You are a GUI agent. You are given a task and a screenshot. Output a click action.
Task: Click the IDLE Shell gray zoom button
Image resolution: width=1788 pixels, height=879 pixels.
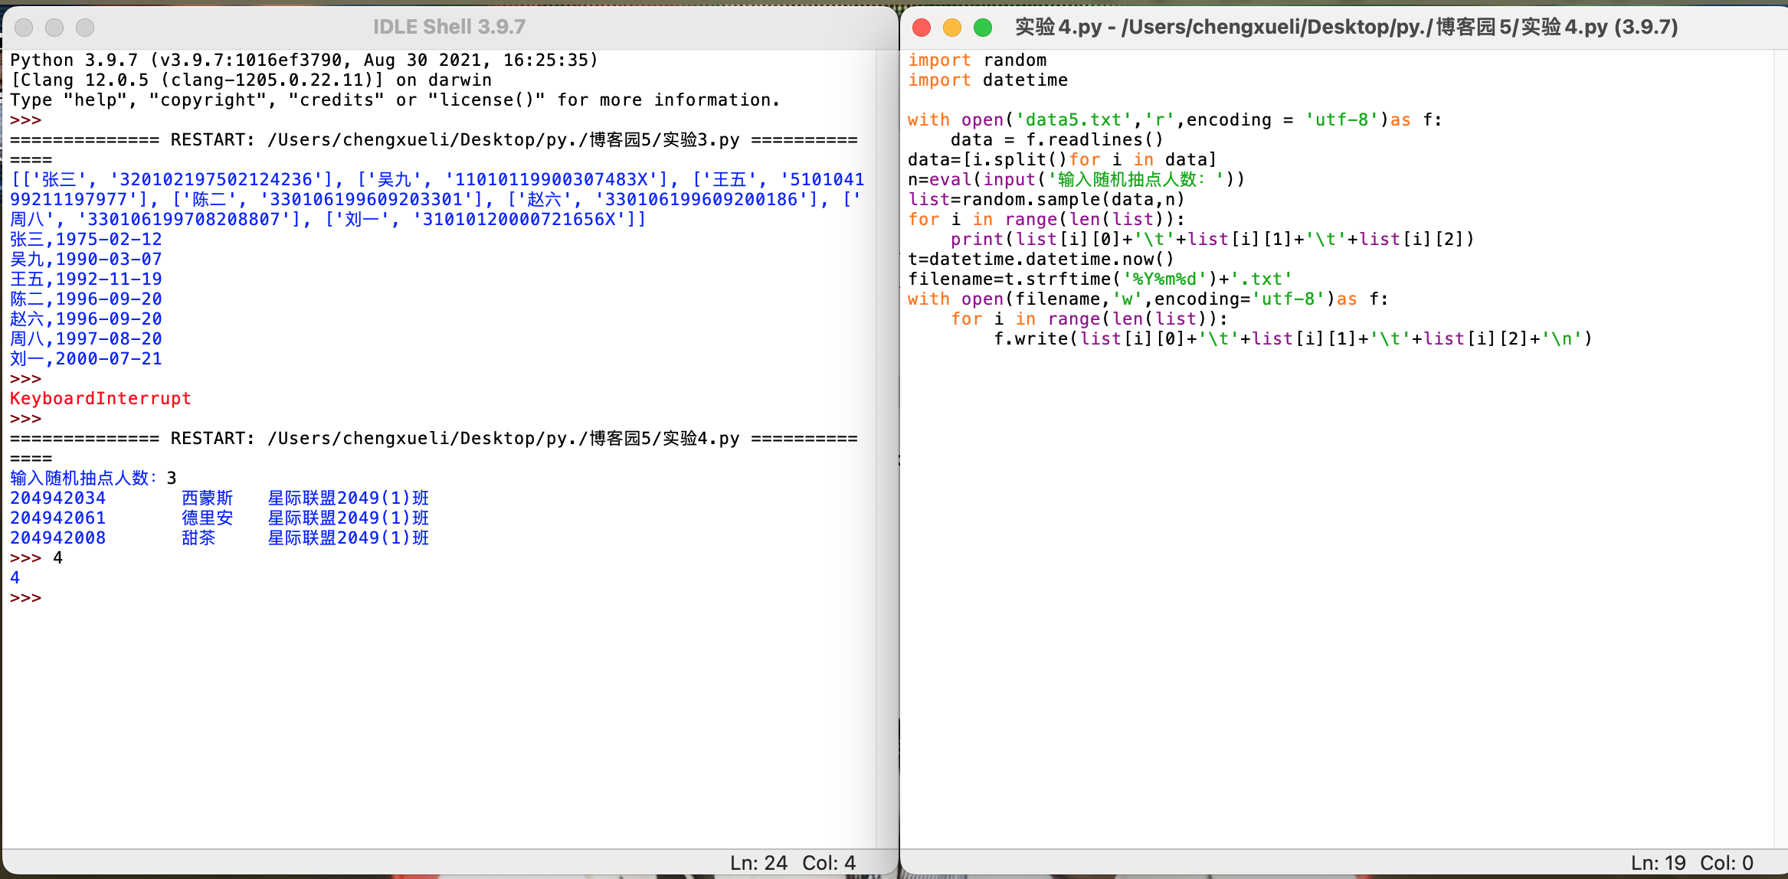click(85, 28)
